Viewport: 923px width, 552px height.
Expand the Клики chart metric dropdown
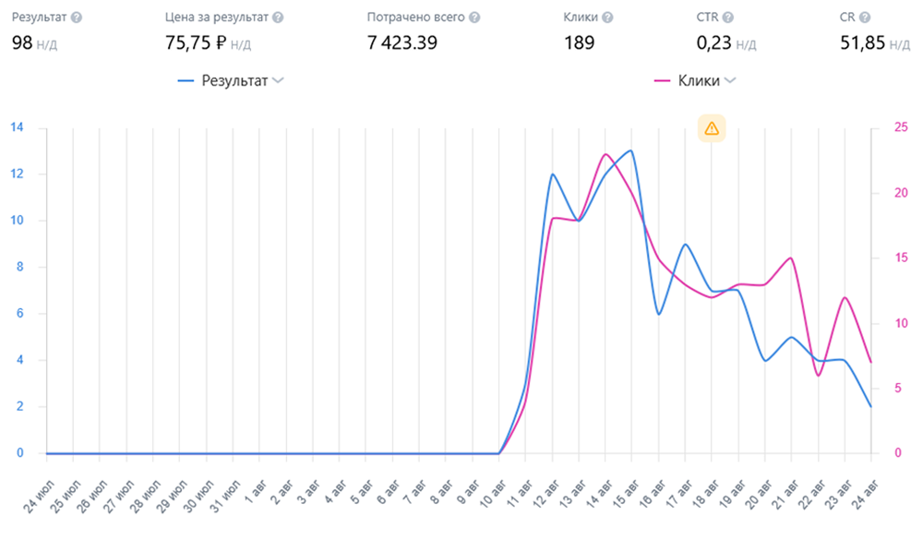(x=730, y=81)
